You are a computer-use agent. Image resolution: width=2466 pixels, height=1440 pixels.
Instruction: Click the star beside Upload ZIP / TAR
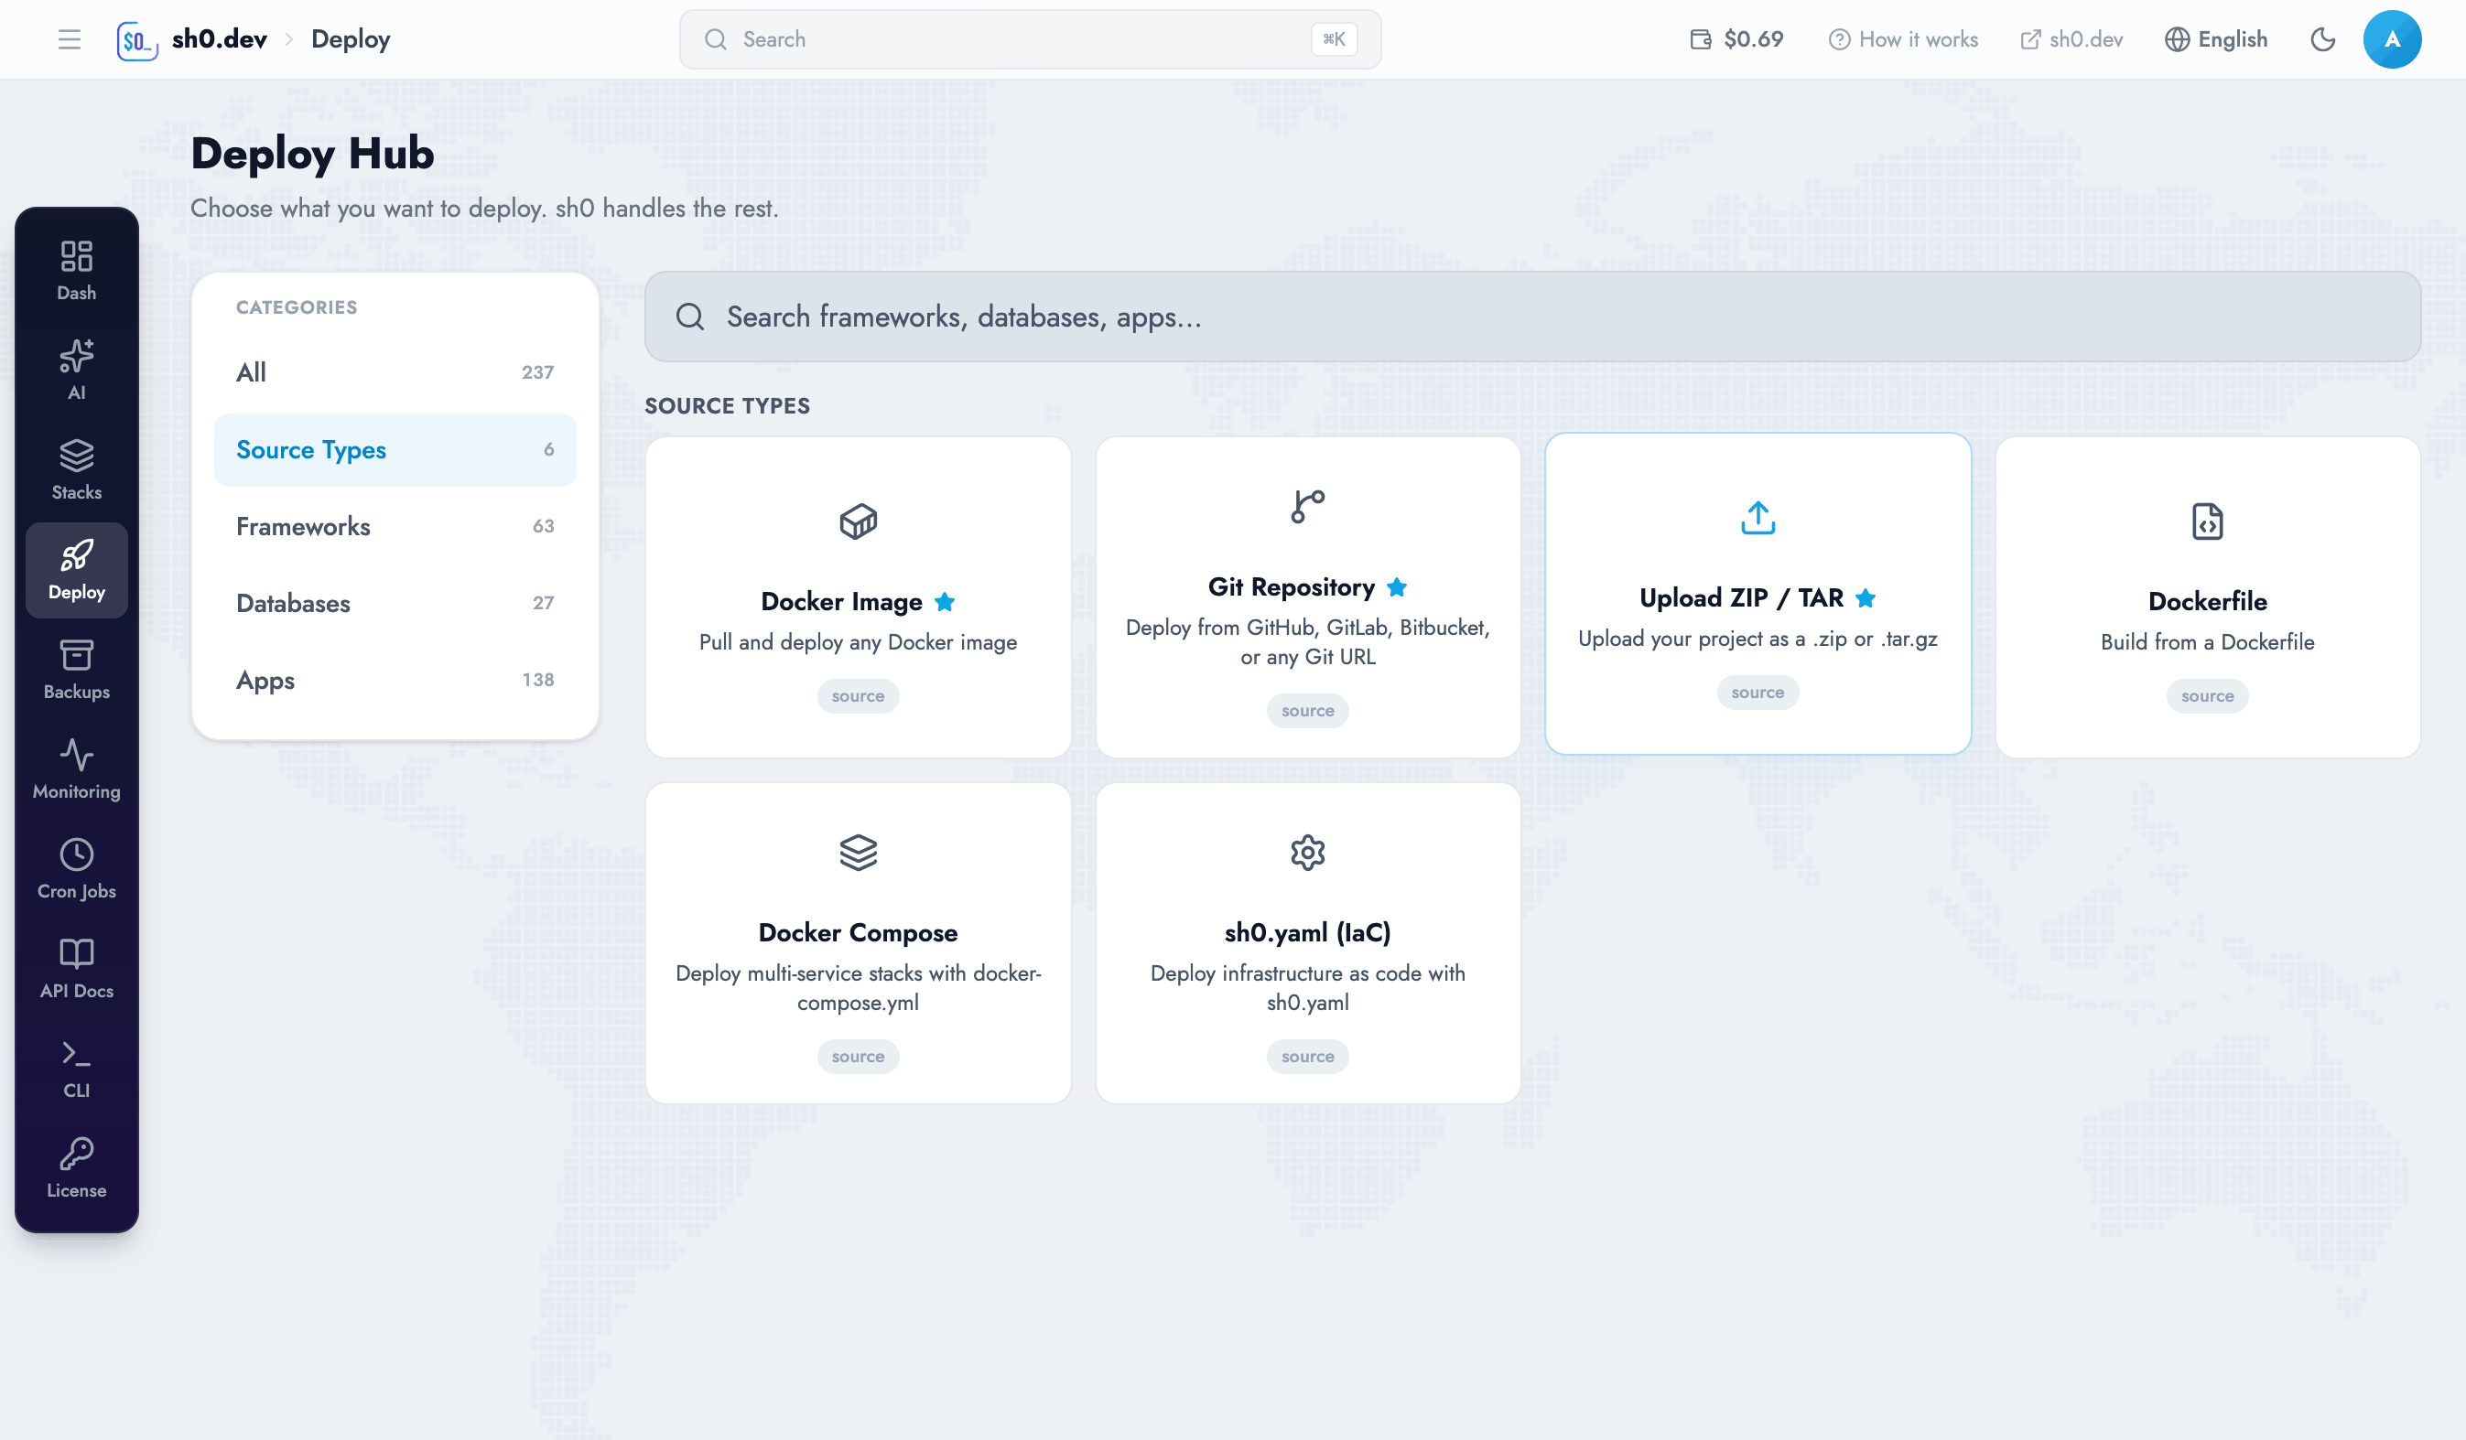[x=1866, y=597]
